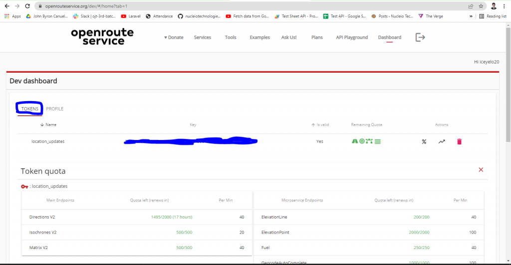This screenshot has height=265, width=511.
Task: Click the Remaining Quota column header
Action: tap(366, 125)
